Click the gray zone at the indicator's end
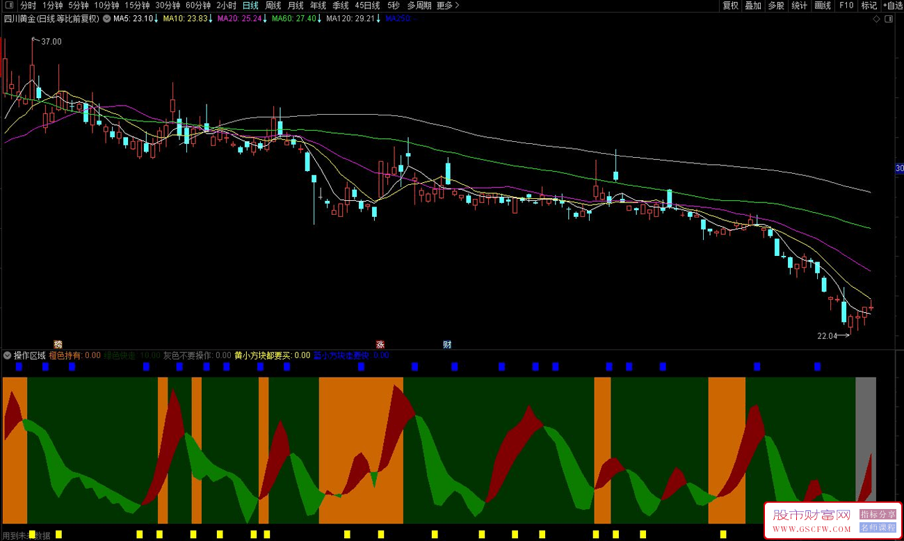Screen dimensions: 904x541 pyautogui.click(x=866, y=438)
